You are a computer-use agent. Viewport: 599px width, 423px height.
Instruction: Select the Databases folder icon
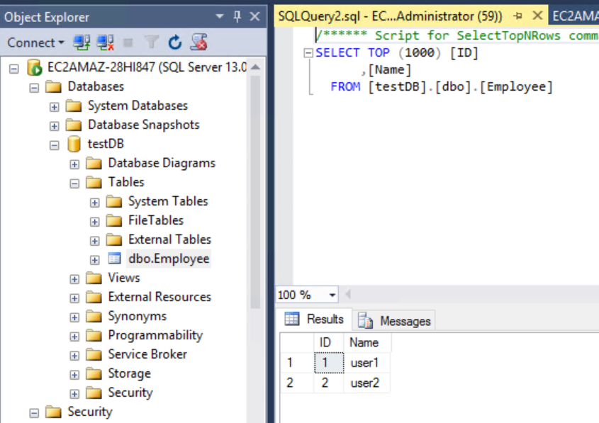coord(53,86)
